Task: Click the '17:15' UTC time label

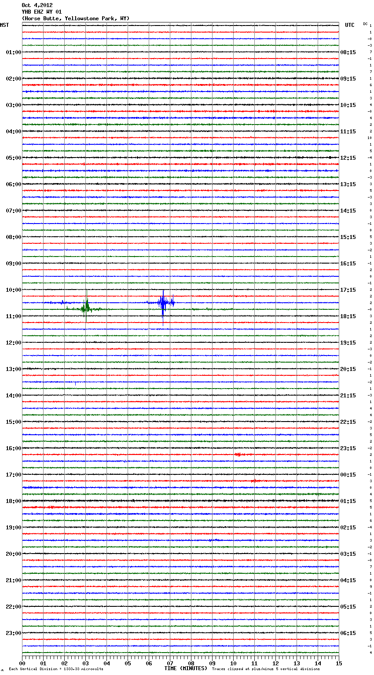Action: (x=348, y=290)
